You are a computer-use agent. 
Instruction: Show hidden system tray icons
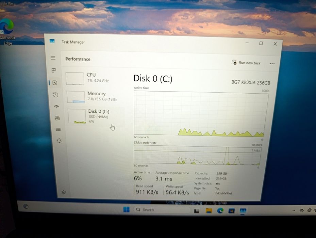click(x=294, y=210)
